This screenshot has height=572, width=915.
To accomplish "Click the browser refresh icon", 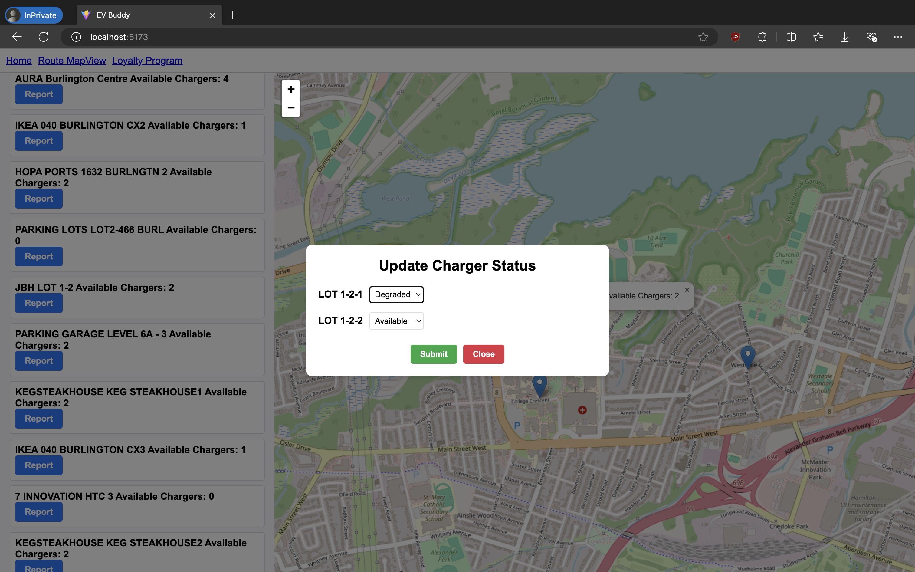I will click(x=44, y=37).
